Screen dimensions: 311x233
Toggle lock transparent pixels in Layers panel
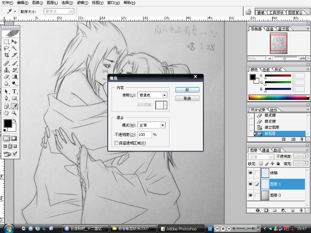coord(260,163)
